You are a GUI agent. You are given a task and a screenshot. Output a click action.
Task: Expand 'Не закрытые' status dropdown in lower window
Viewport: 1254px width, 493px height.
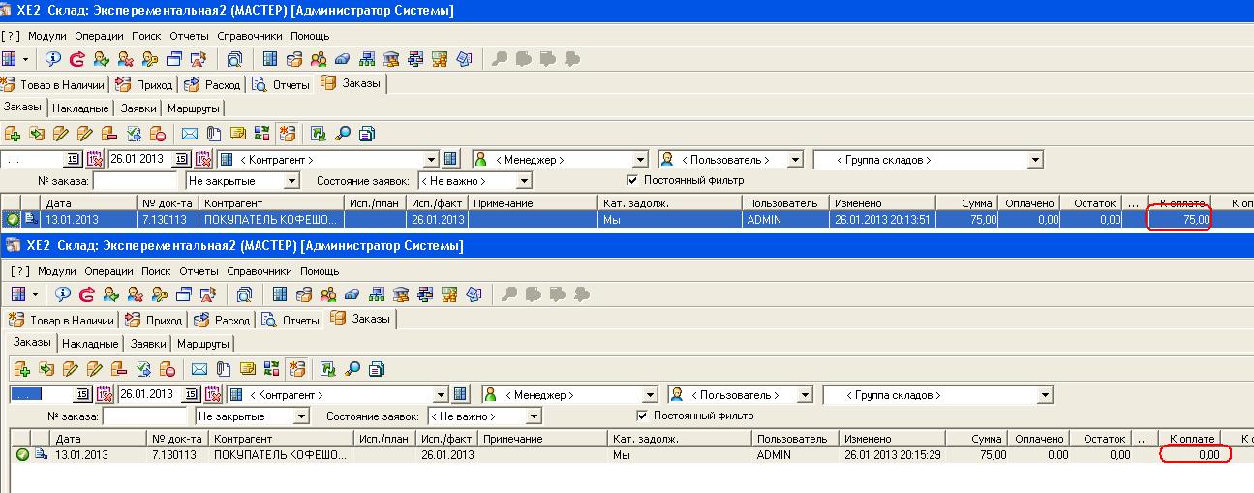coord(301,416)
